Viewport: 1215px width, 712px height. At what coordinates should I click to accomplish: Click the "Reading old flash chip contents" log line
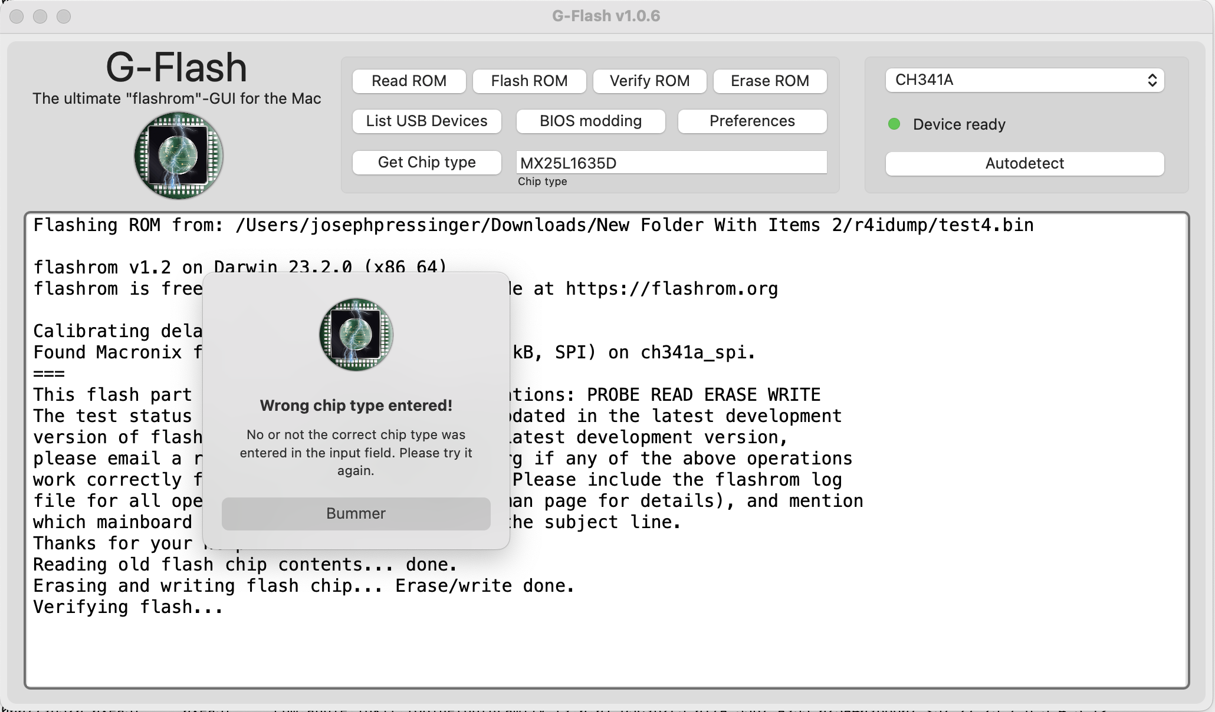(245, 565)
